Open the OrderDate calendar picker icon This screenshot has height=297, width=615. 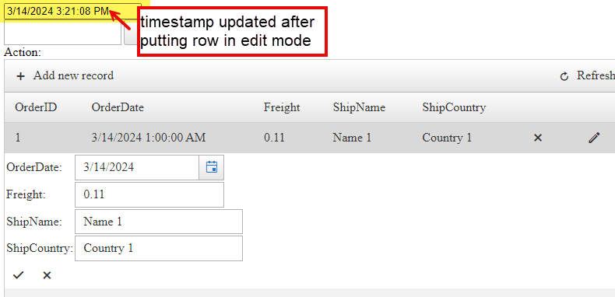(x=212, y=167)
